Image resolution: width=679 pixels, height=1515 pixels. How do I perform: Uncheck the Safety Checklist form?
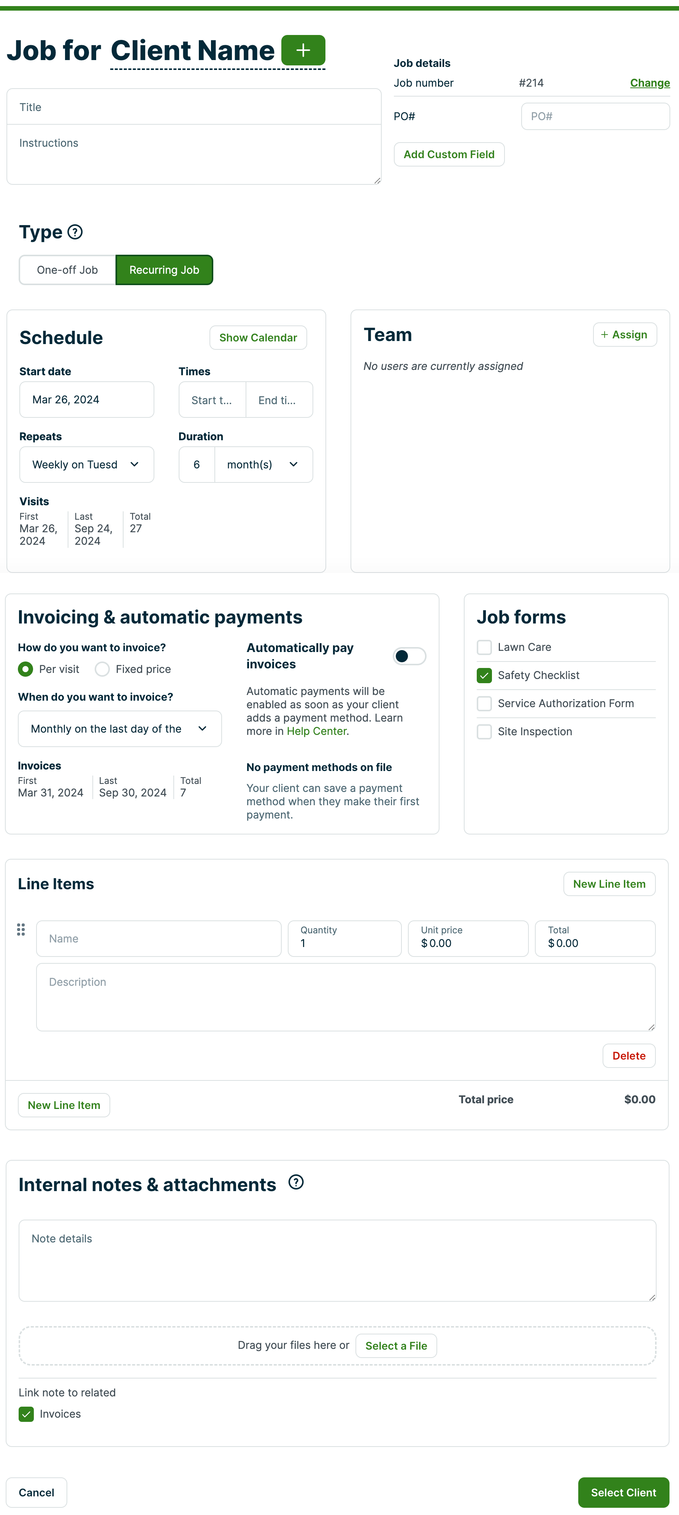pyautogui.click(x=484, y=676)
